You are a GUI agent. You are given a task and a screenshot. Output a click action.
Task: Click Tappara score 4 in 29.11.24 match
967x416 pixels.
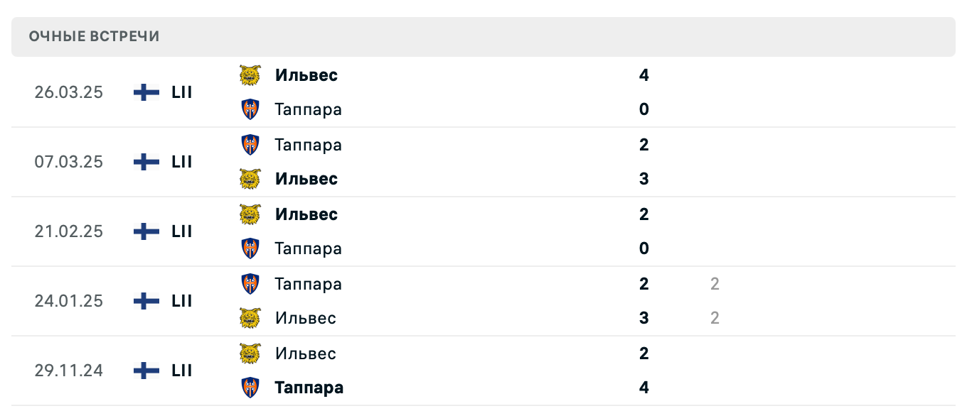(644, 388)
